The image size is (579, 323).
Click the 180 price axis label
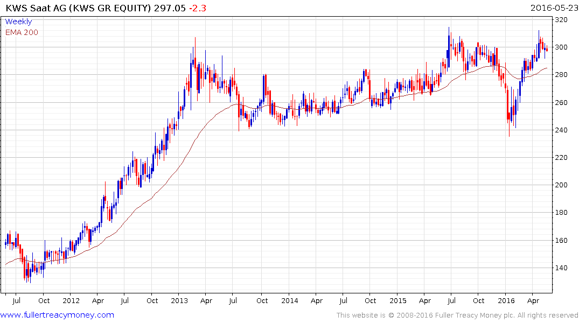(561, 213)
